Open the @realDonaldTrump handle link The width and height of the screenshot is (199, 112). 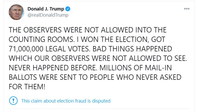coord(48,15)
